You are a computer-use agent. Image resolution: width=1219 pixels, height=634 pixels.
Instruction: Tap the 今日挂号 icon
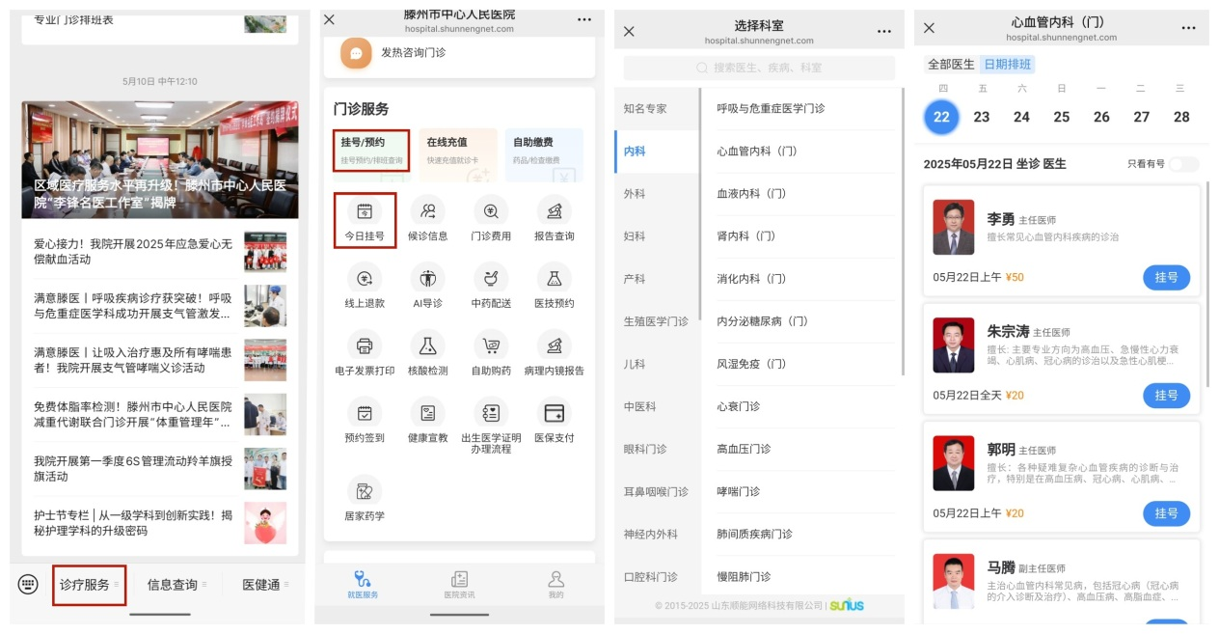pos(365,212)
